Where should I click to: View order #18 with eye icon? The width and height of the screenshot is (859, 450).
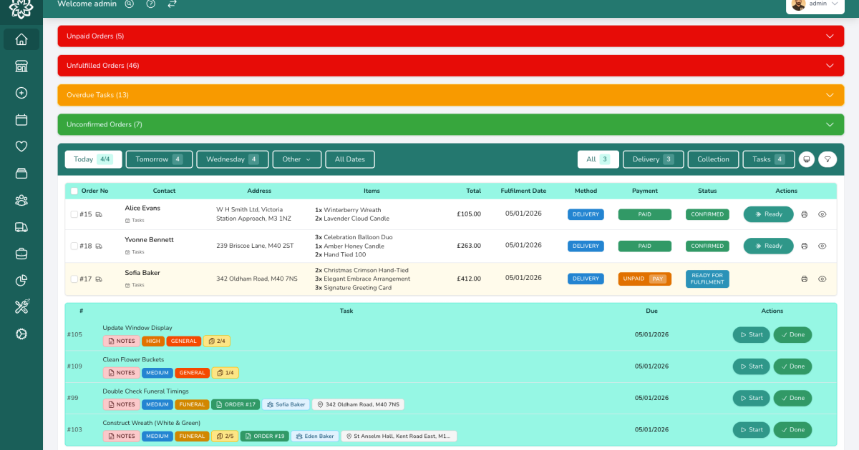click(822, 246)
